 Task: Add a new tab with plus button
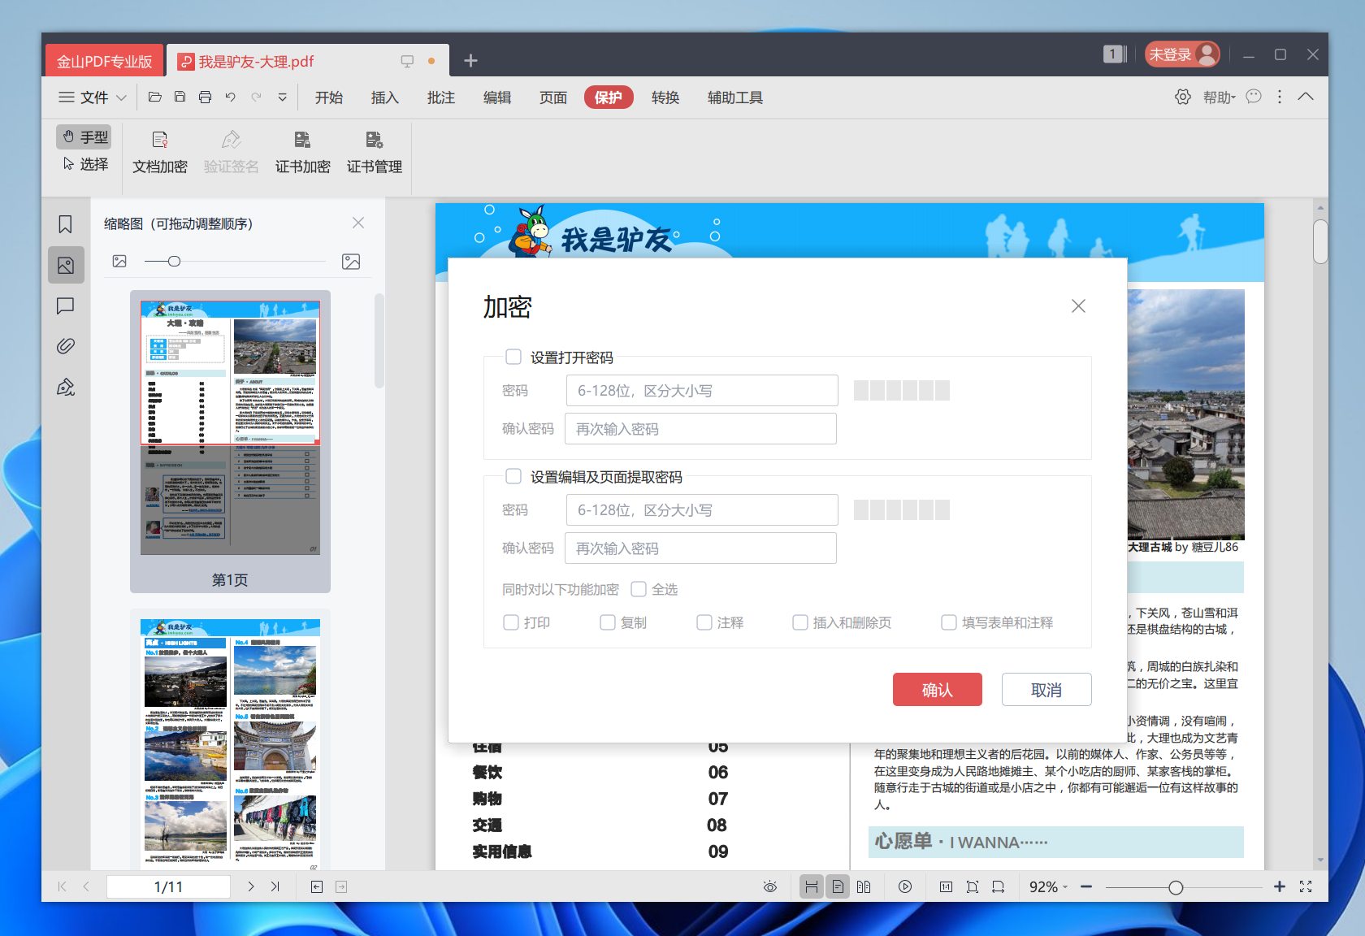click(470, 61)
